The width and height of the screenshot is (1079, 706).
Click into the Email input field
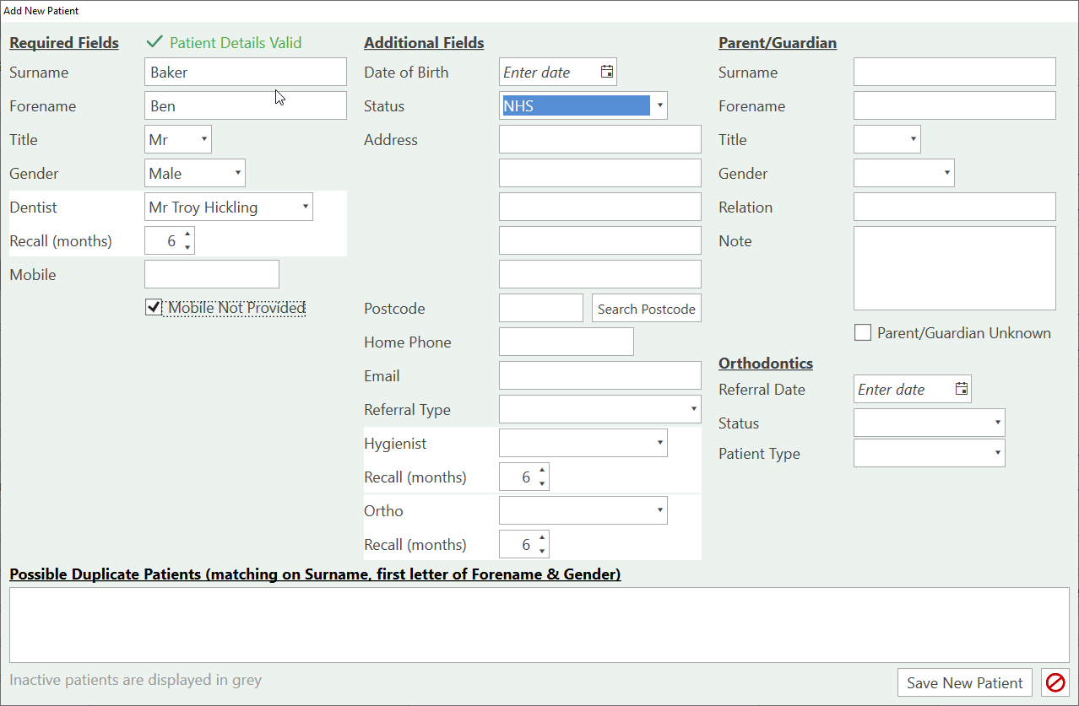click(x=599, y=376)
